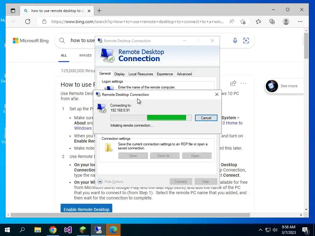Search by voice with microphone icon
Viewport: 315px width, 236px height.
[x=235, y=41]
